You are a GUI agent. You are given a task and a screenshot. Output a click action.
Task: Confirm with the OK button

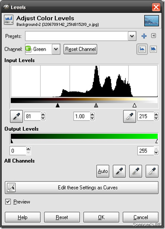tap(101, 217)
